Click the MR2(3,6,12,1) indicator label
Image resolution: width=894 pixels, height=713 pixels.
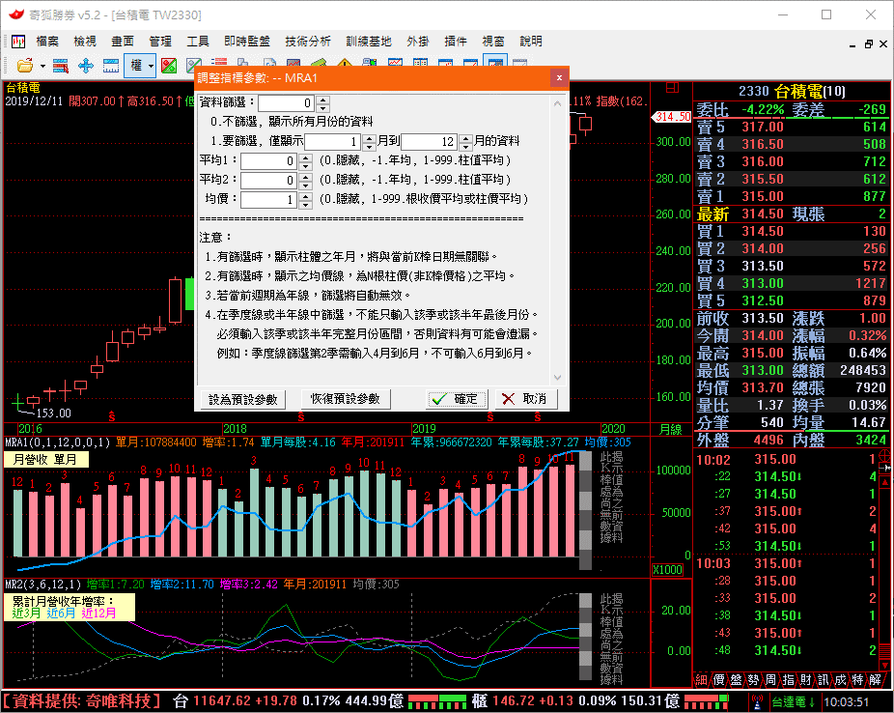coord(42,585)
